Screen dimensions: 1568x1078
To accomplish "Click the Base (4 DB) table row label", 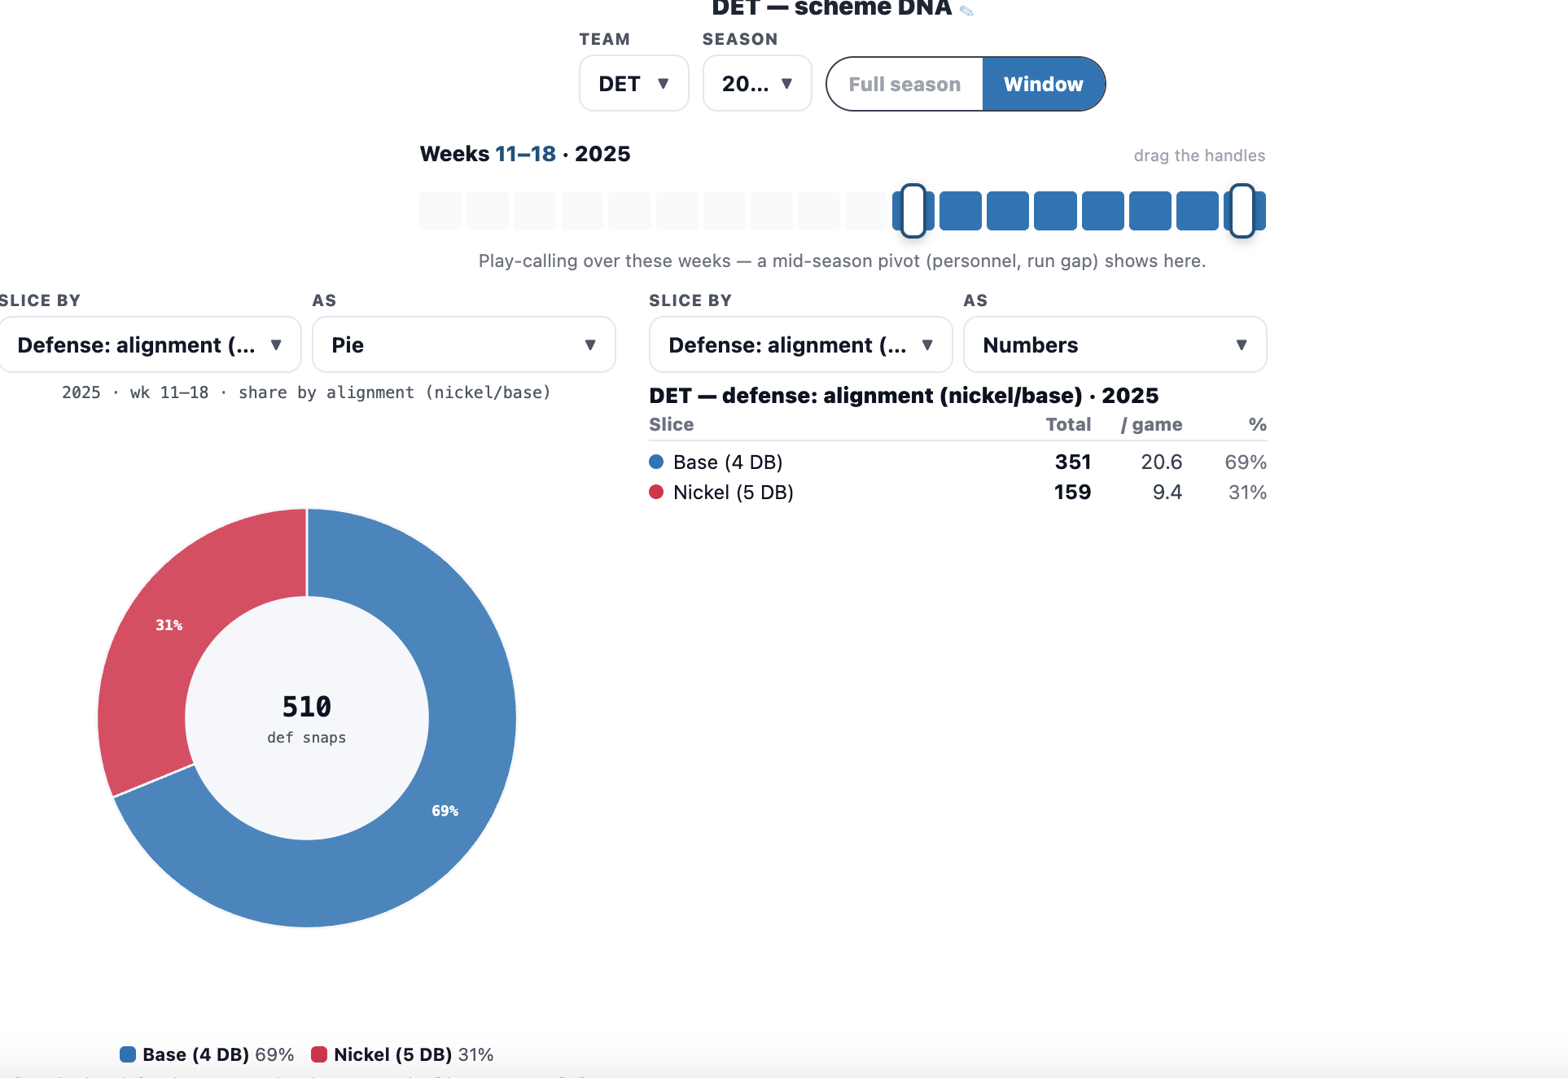I will click(x=728, y=462).
